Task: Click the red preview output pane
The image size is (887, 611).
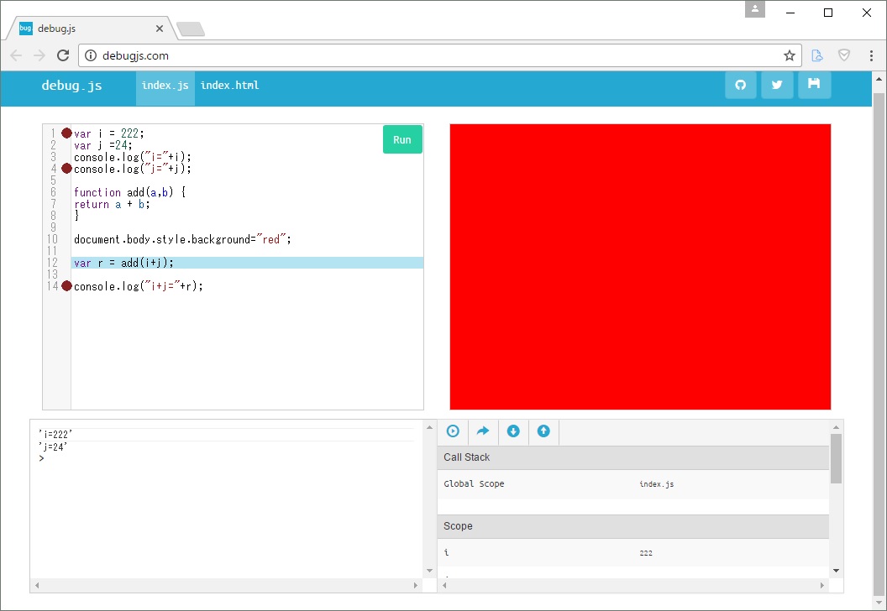Action: pos(640,267)
